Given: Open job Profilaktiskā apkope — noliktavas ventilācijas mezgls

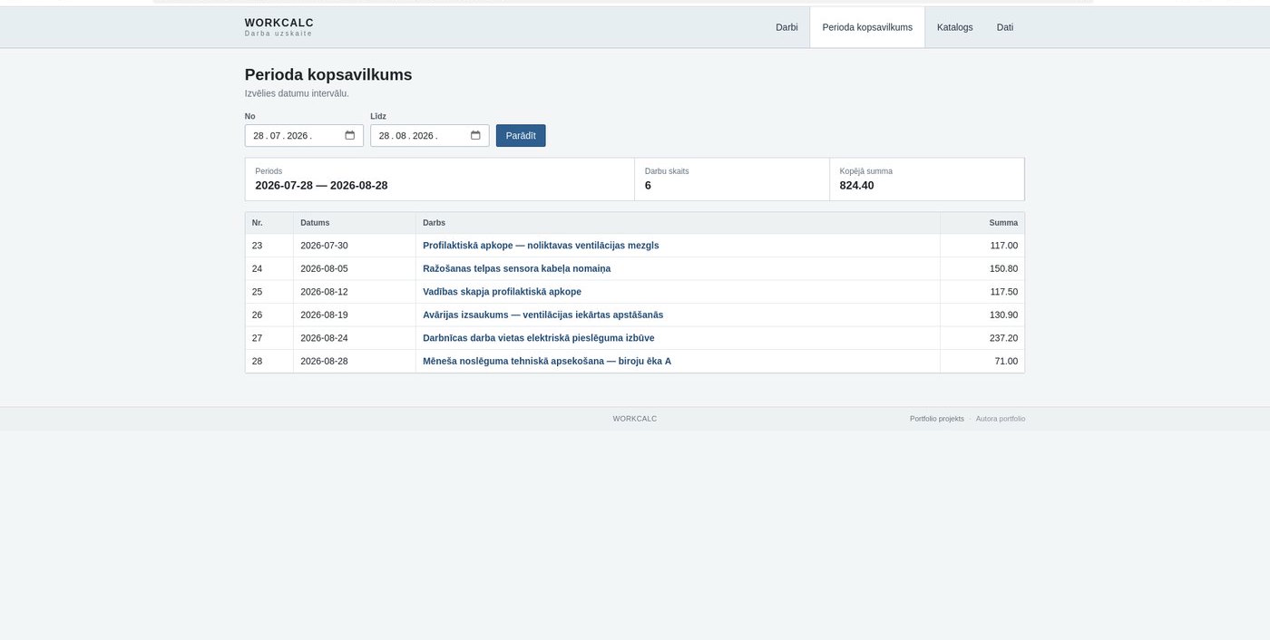Looking at the screenshot, I should click(x=541, y=246).
